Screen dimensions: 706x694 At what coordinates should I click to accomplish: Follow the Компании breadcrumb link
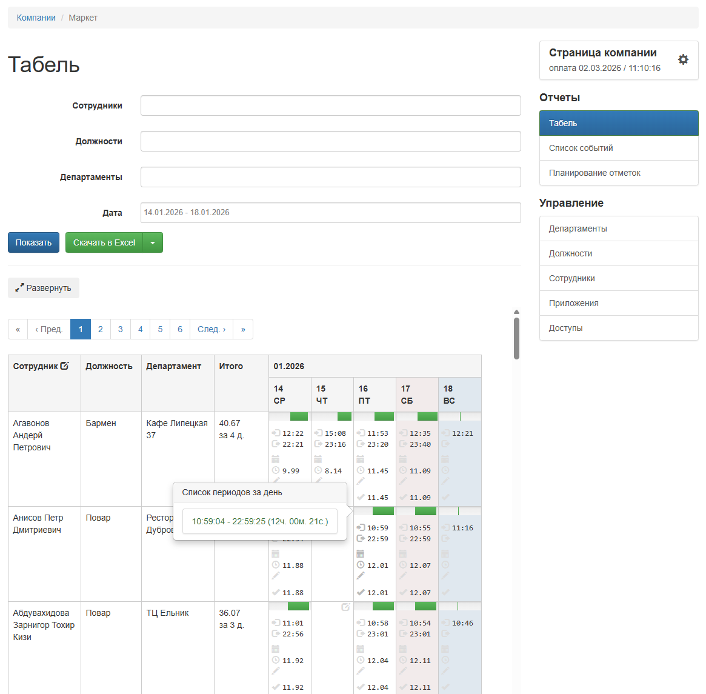[x=36, y=18]
